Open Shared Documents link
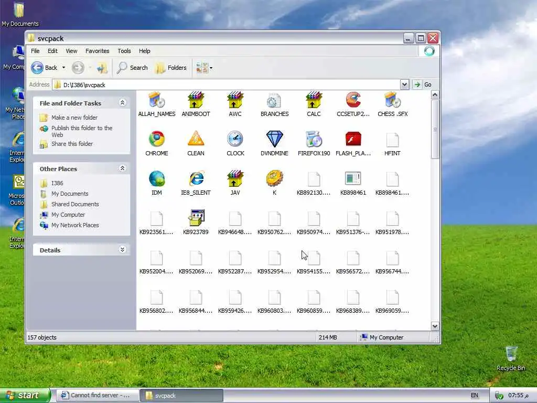This screenshot has width=537, height=403. point(75,204)
